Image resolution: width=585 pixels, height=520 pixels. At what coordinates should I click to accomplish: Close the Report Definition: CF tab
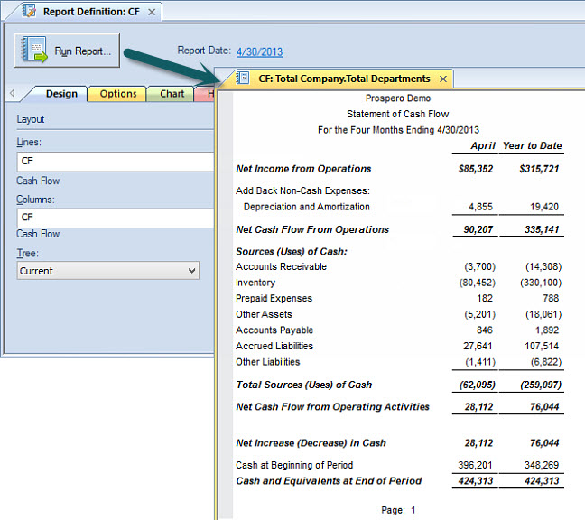(x=152, y=12)
